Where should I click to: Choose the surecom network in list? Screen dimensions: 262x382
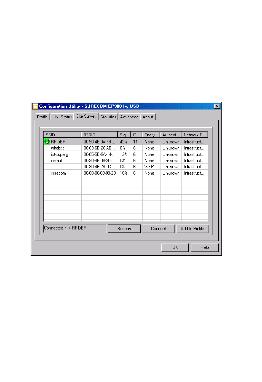point(58,173)
